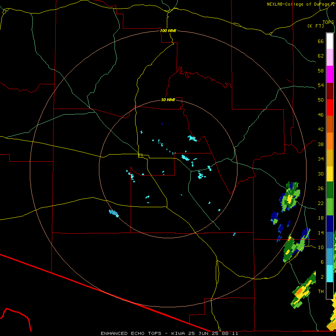
Task: Click the legend value 14
Action: [321, 233]
